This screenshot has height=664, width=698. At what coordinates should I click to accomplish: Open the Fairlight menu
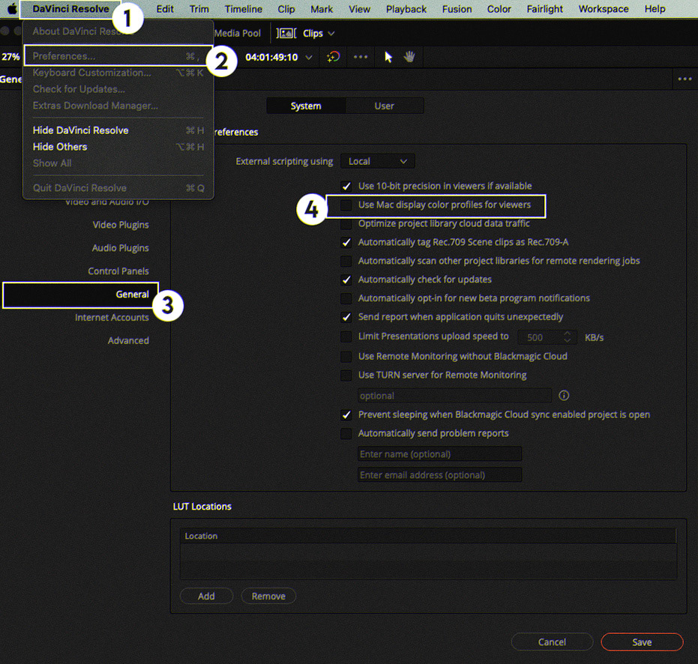tap(544, 9)
